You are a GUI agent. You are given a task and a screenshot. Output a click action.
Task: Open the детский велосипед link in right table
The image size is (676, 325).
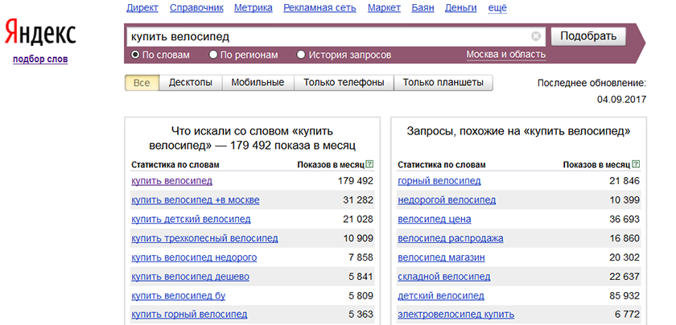441,296
